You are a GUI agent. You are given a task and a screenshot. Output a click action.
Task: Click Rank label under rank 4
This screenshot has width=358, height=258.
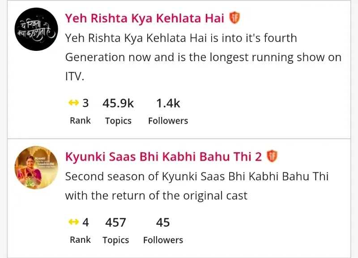point(80,239)
